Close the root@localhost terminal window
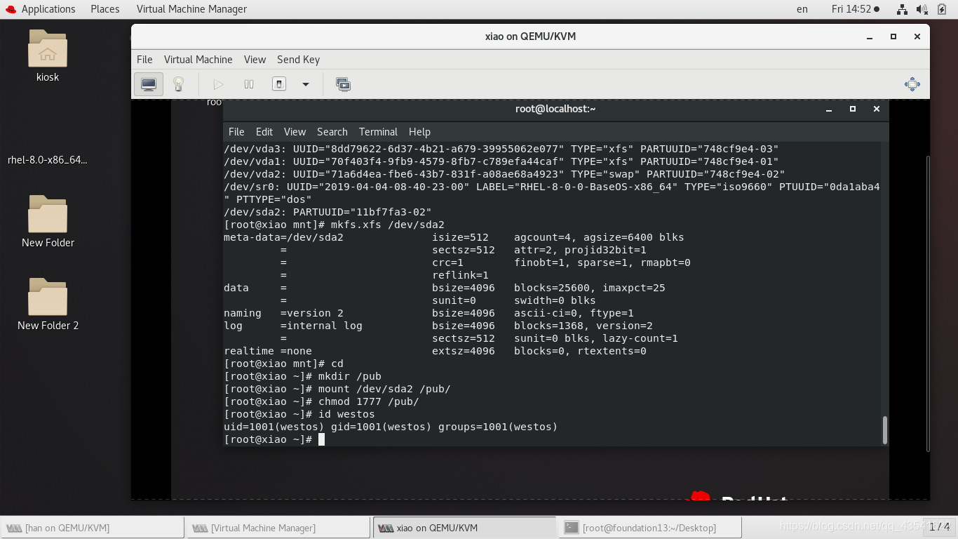 click(876, 109)
